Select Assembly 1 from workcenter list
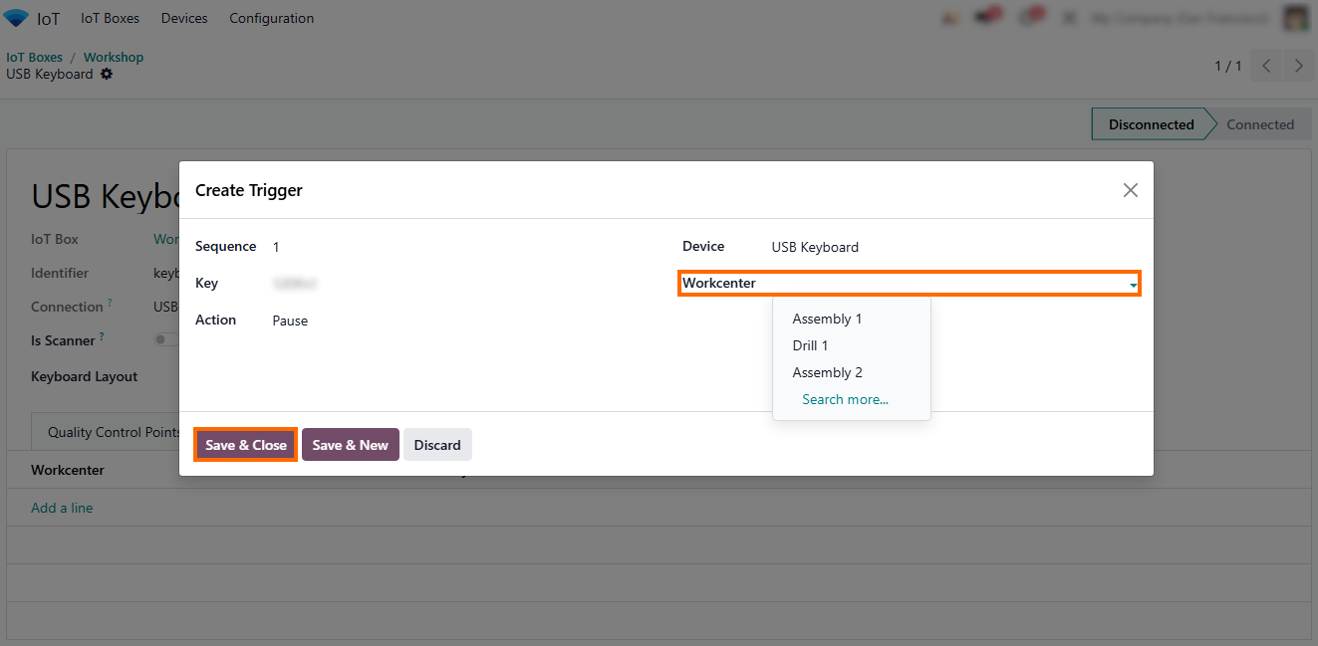 [x=827, y=319]
